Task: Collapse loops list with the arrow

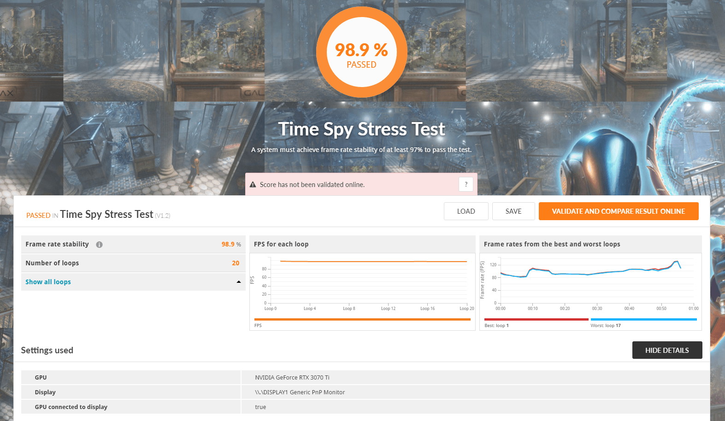Action: (x=239, y=282)
